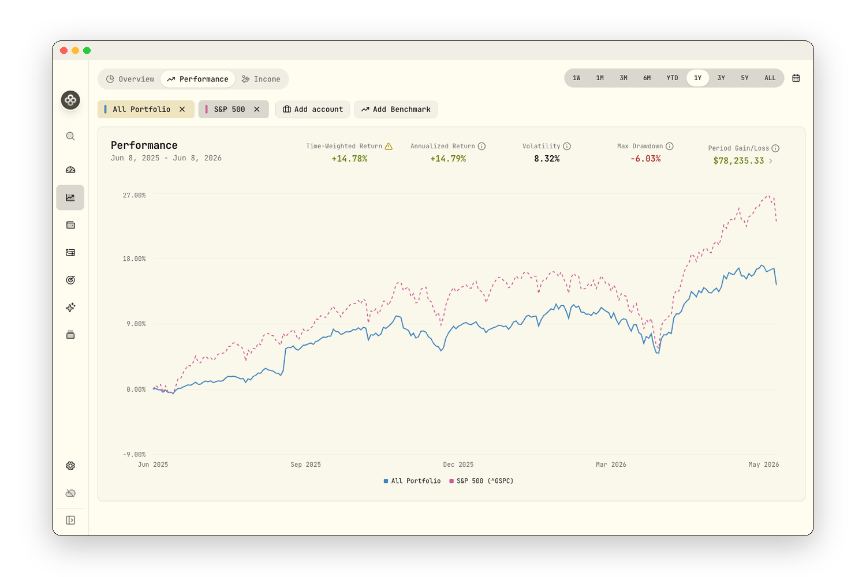The height and width of the screenshot is (577, 866).
Task: Click the Annualized Return info icon
Action: pyautogui.click(x=481, y=147)
